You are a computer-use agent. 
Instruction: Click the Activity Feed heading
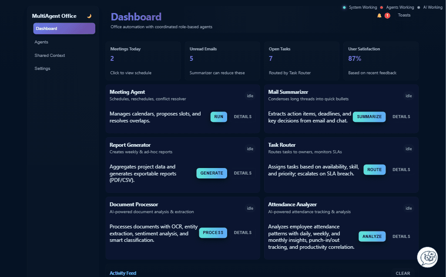(123, 273)
